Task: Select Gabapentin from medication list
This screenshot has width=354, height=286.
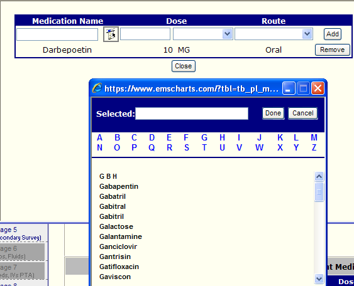Action: pyautogui.click(x=119, y=186)
